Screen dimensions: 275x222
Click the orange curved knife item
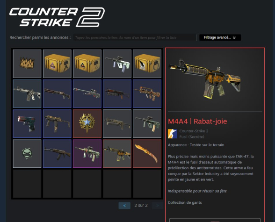(147, 153)
